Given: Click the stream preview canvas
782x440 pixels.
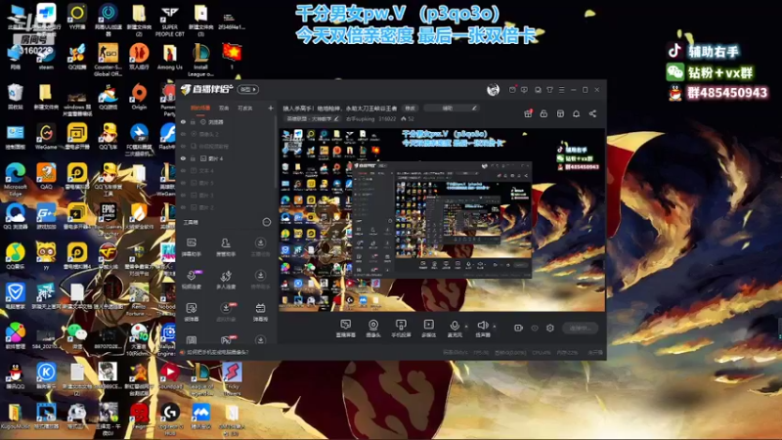Looking at the screenshot, I should click(x=442, y=220).
